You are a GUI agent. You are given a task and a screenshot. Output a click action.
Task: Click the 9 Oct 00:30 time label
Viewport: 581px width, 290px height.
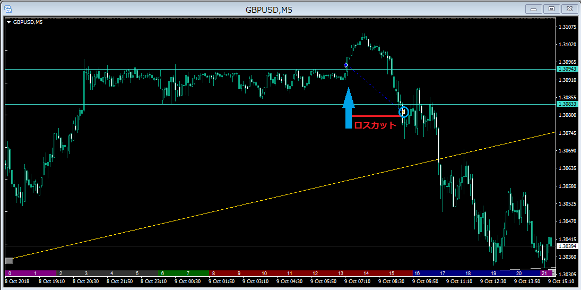pos(188,282)
